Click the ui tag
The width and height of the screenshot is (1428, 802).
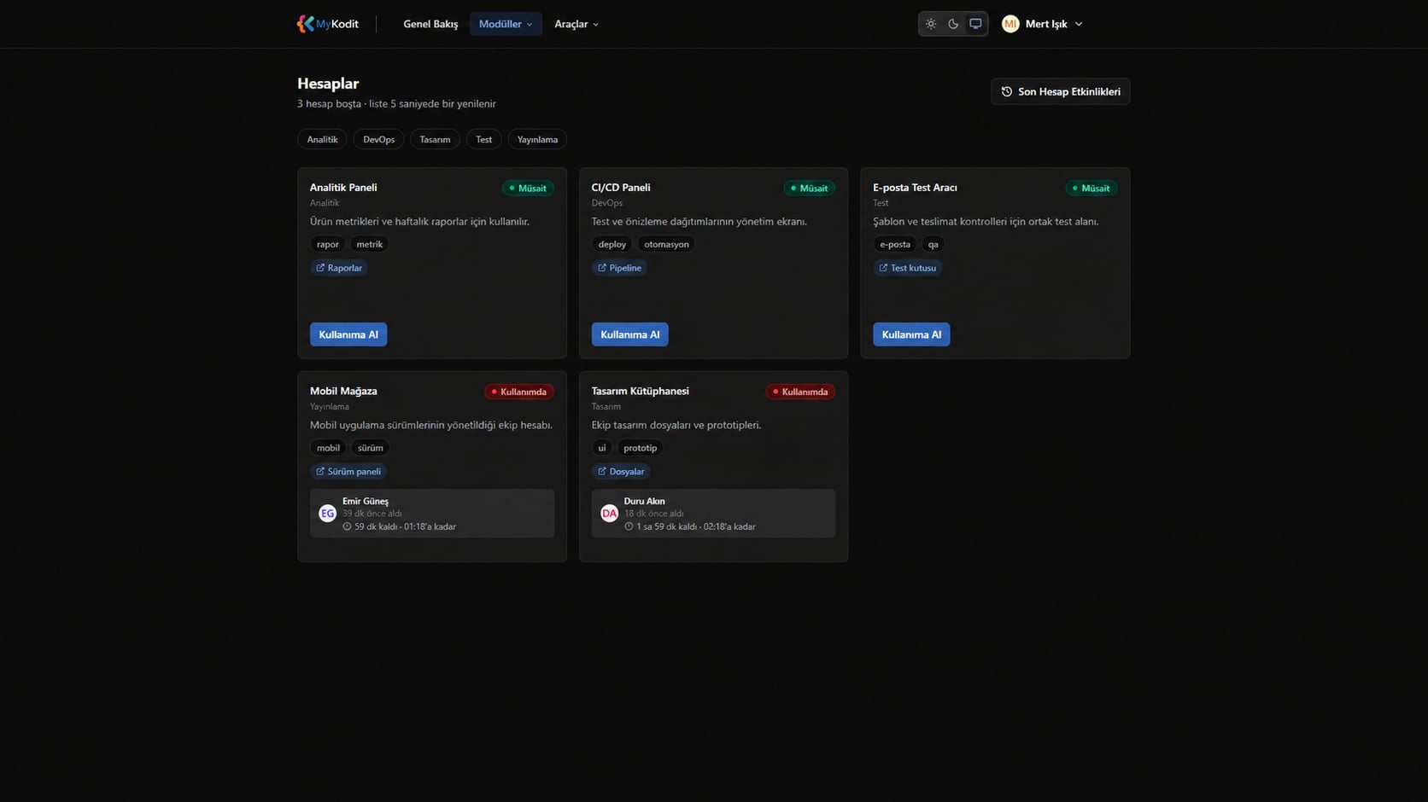pyautogui.click(x=602, y=448)
